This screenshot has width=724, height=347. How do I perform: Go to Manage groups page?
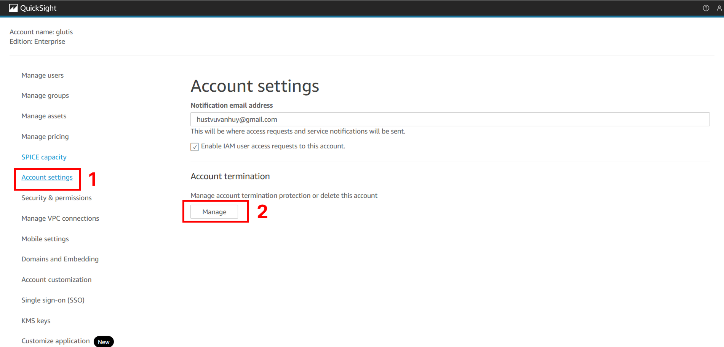(x=45, y=96)
